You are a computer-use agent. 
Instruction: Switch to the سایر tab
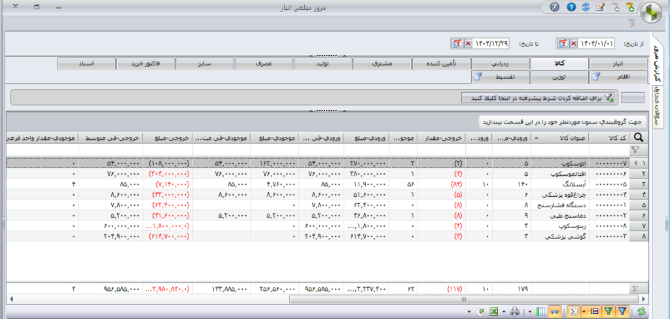click(205, 63)
